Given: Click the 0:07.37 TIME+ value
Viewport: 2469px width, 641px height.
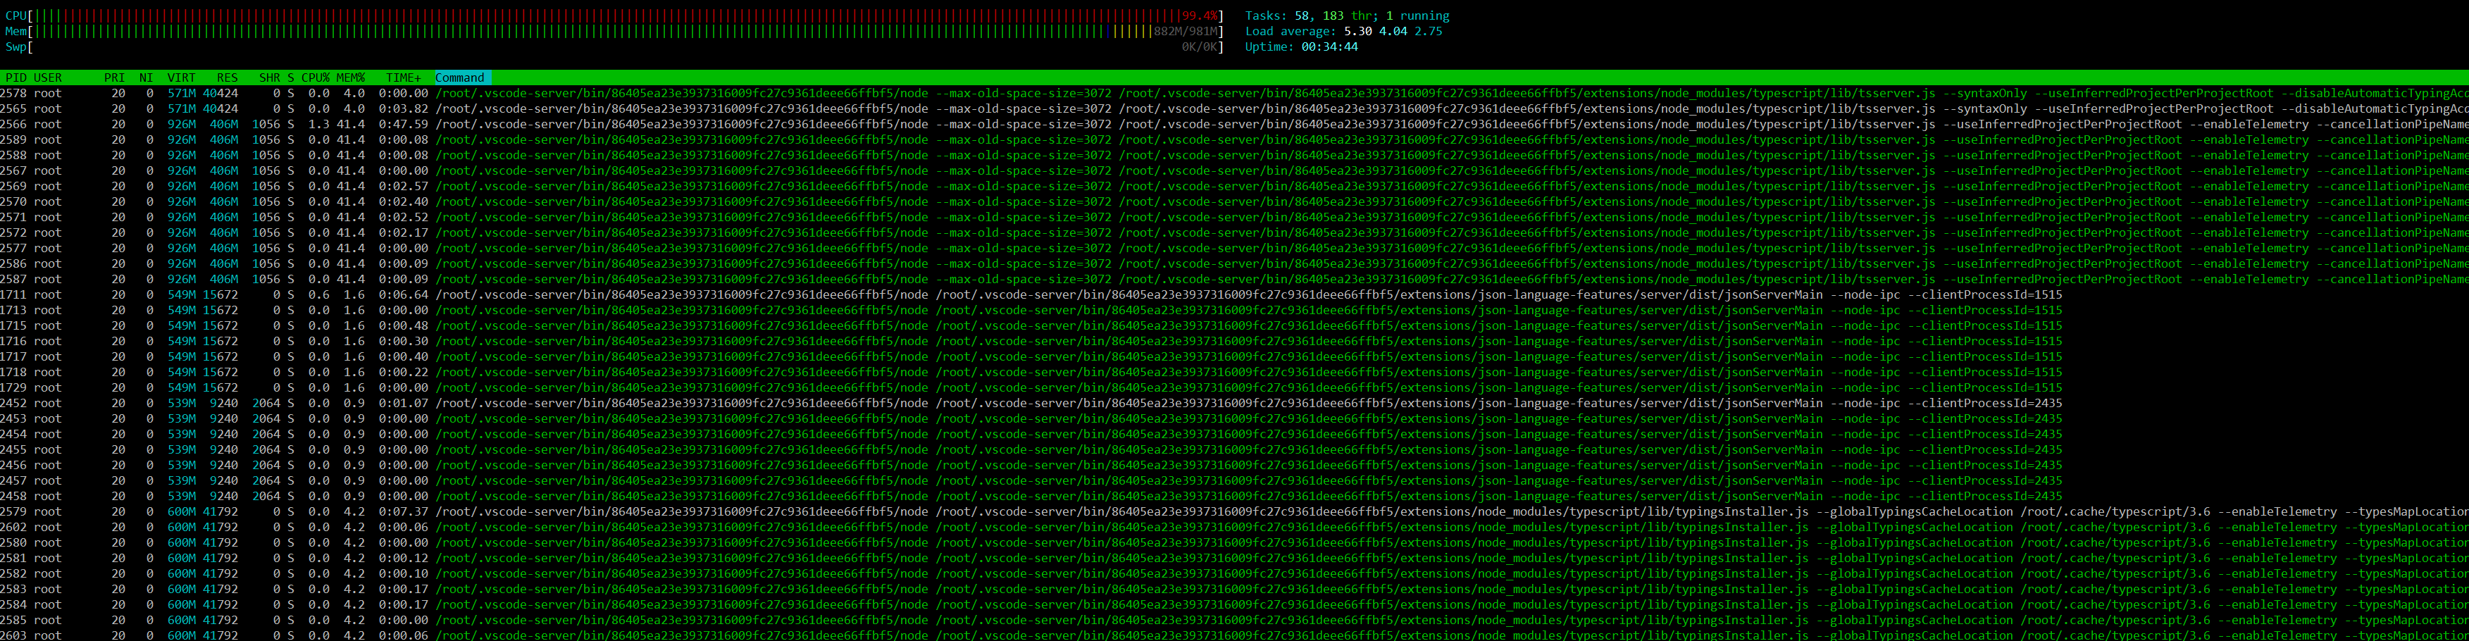Looking at the screenshot, I should point(404,511).
